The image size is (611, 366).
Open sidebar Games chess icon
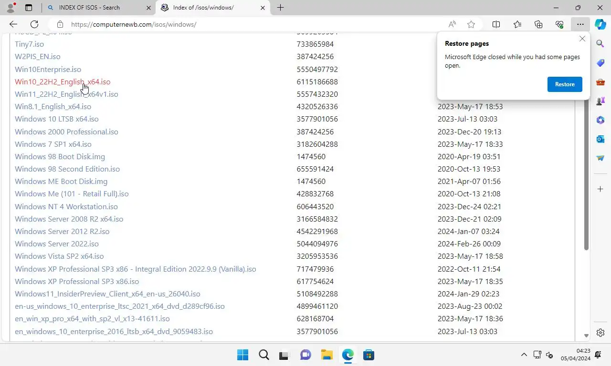tap(600, 101)
